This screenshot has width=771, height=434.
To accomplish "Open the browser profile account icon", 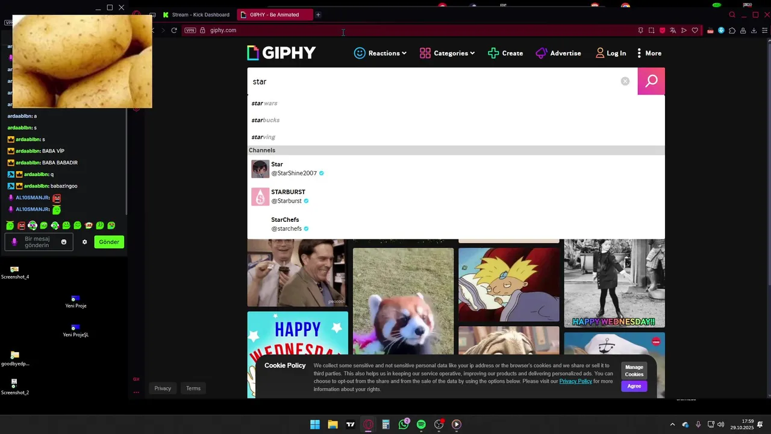I will click(x=743, y=30).
